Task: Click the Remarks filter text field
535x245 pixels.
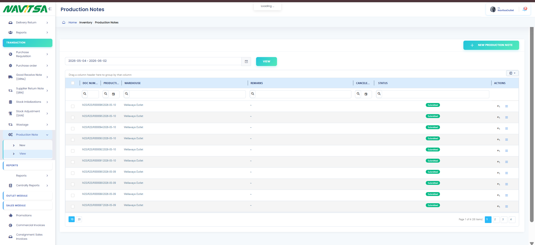Action: coord(303,94)
